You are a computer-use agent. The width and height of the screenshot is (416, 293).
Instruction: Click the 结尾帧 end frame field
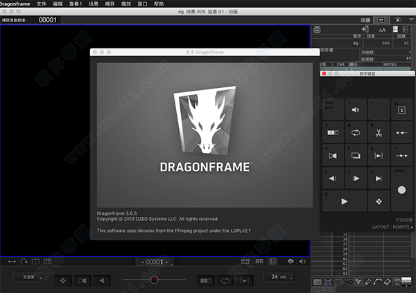pos(385,59)
